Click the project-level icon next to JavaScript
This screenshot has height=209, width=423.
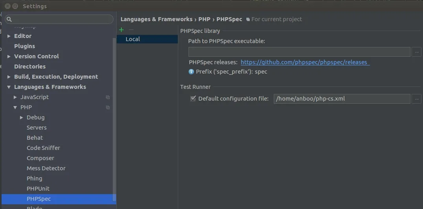[x=108, y=97]
